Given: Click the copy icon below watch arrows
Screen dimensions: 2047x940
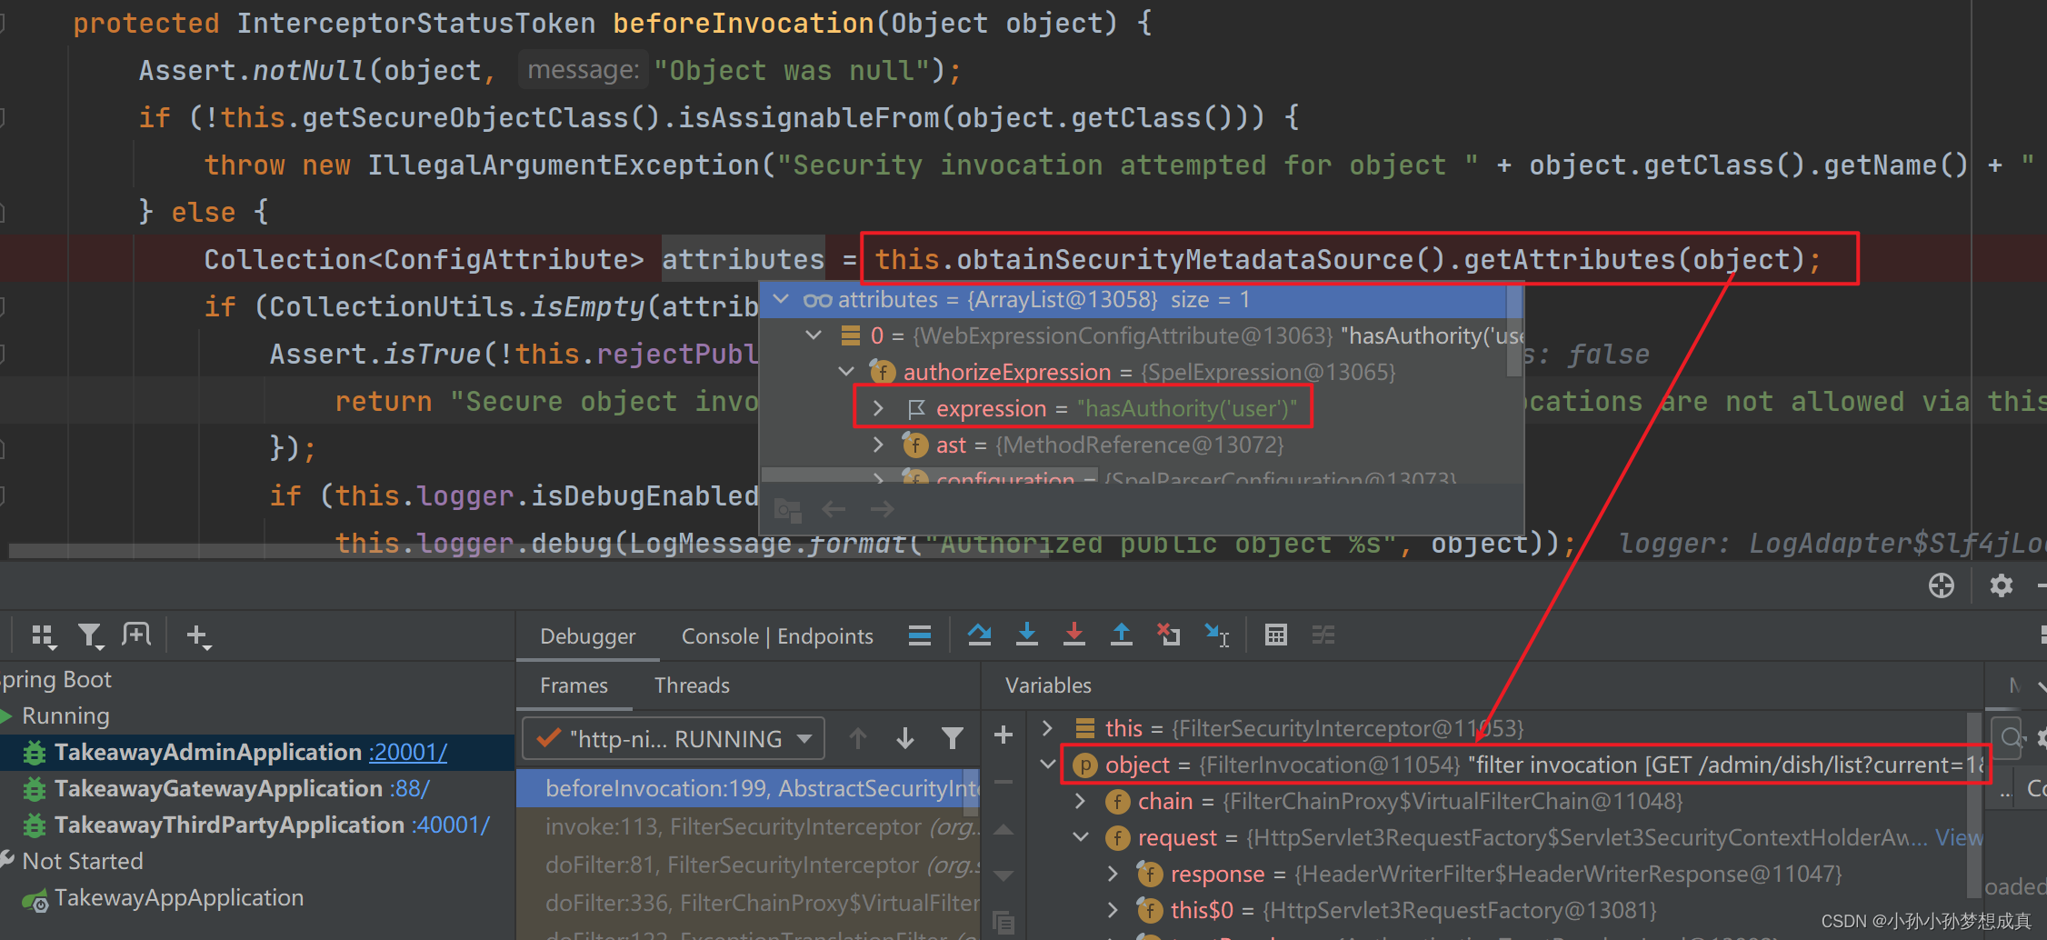Looking at the screenshot, I should click(1004, 923).
